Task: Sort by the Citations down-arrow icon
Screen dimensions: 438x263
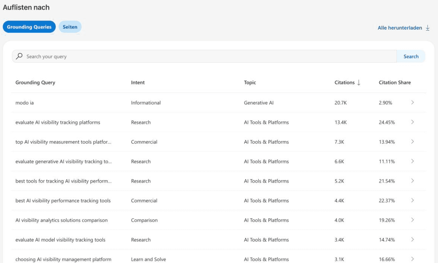Action: (x=359, y=83)
